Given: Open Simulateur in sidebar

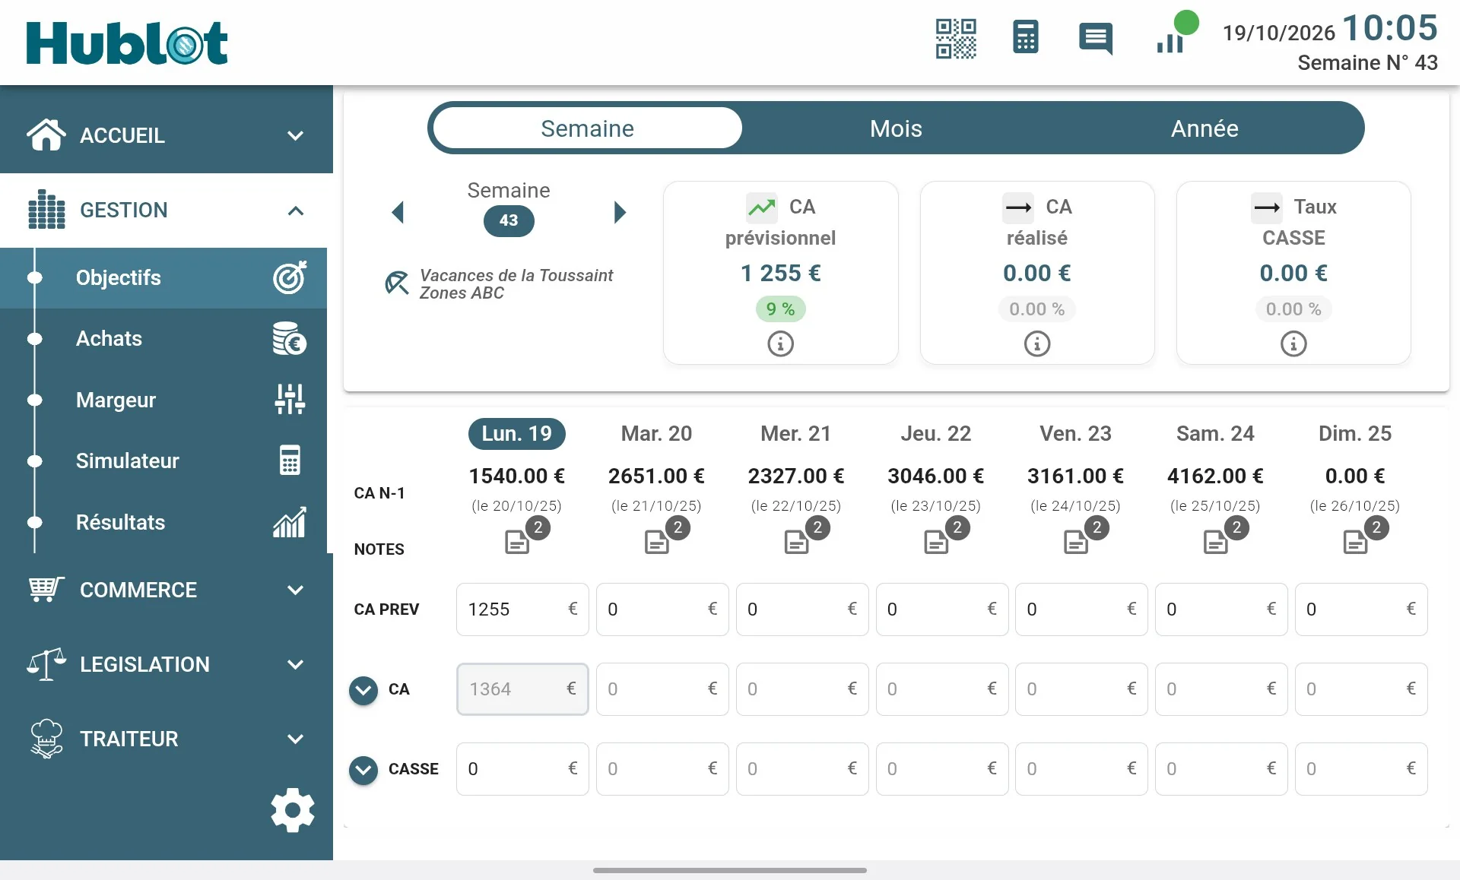Looking at the screenshot, I should [x=163, y=461].
